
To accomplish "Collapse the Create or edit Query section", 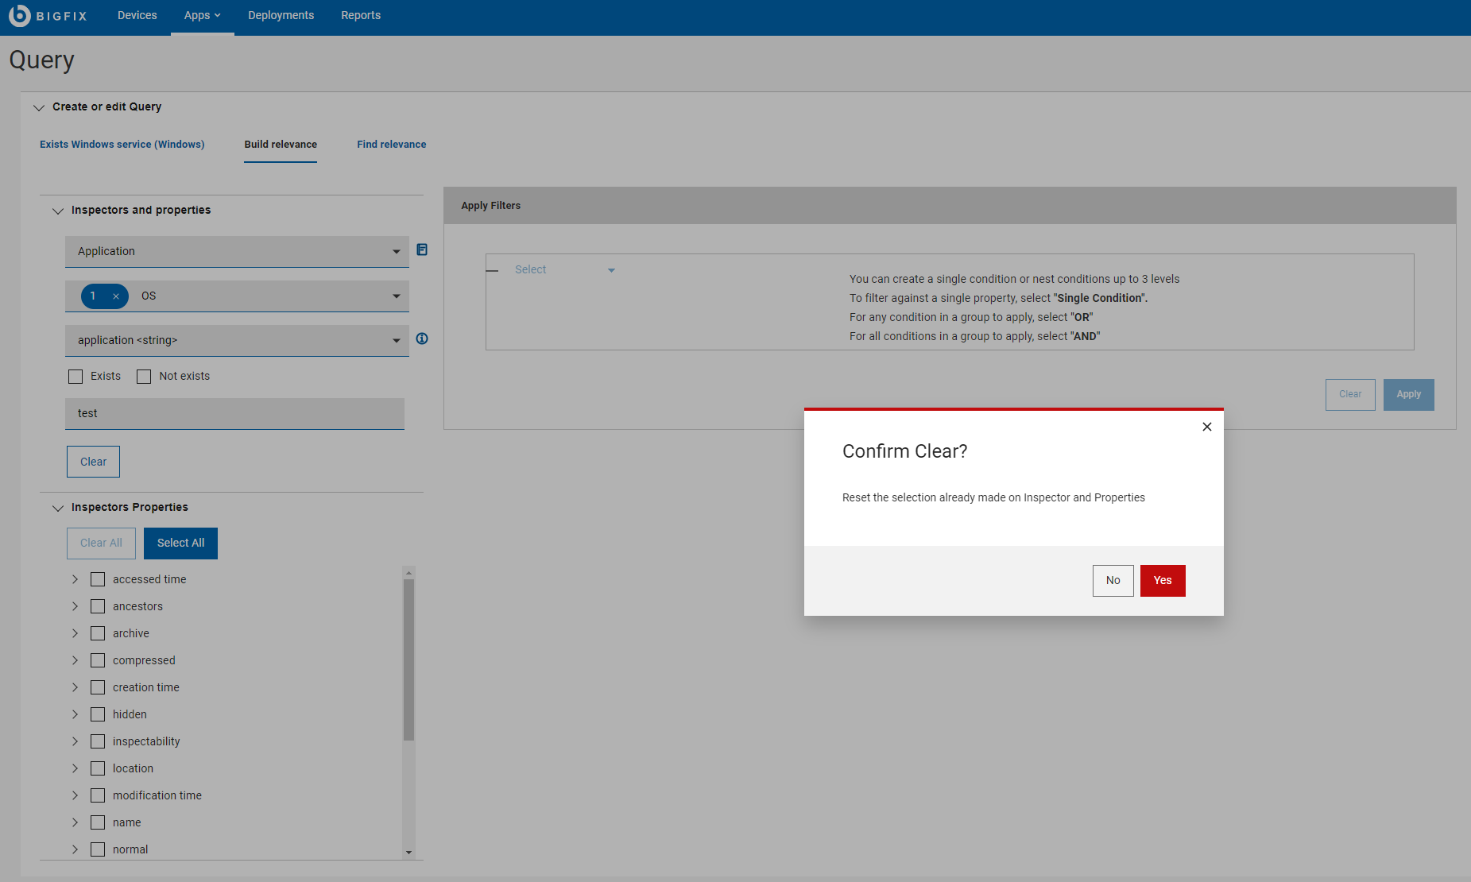I will click(x=39, y=107).
